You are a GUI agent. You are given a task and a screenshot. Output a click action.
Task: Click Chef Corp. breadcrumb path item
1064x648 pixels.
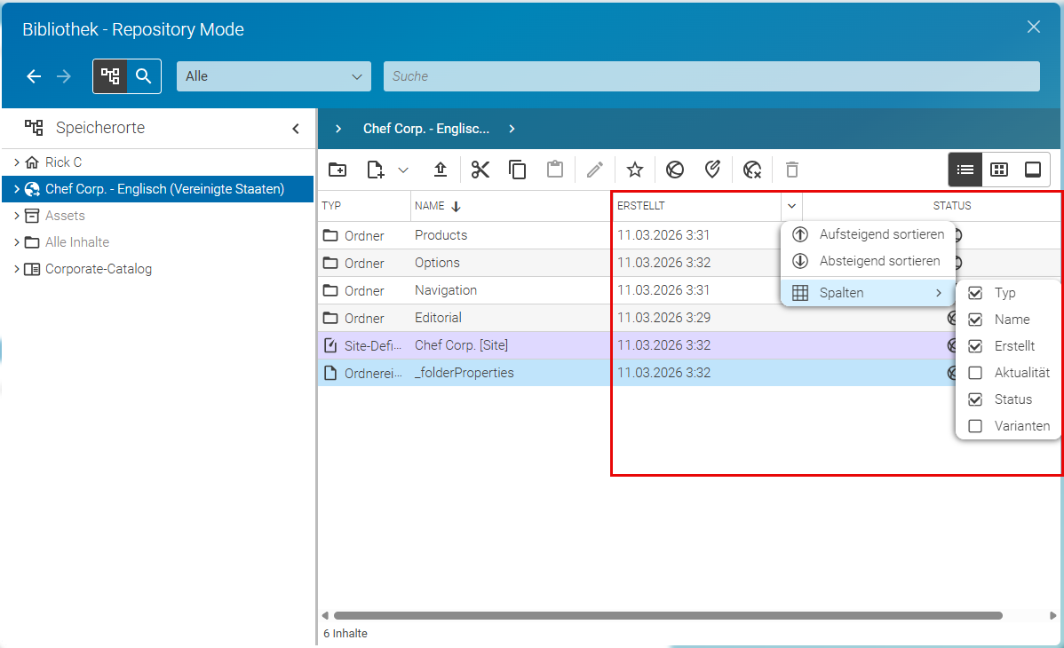[426, 129]
